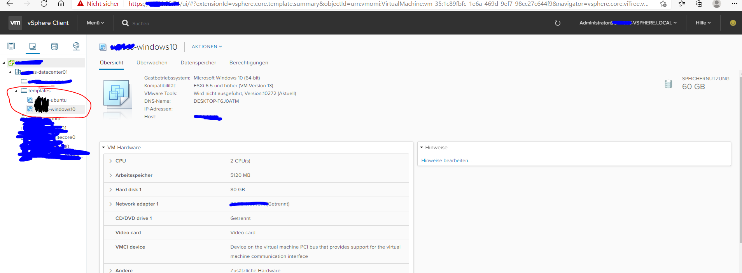Click the 60 GB storage usage value
742x273 pixels.
693,86
